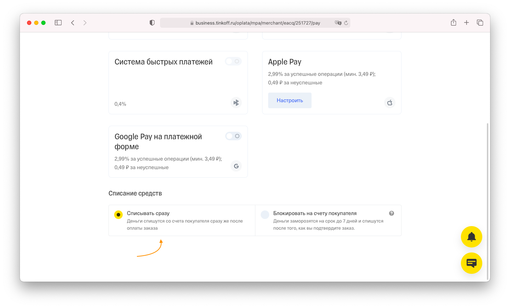Open help question mark for blocking option

click(392, 213)
